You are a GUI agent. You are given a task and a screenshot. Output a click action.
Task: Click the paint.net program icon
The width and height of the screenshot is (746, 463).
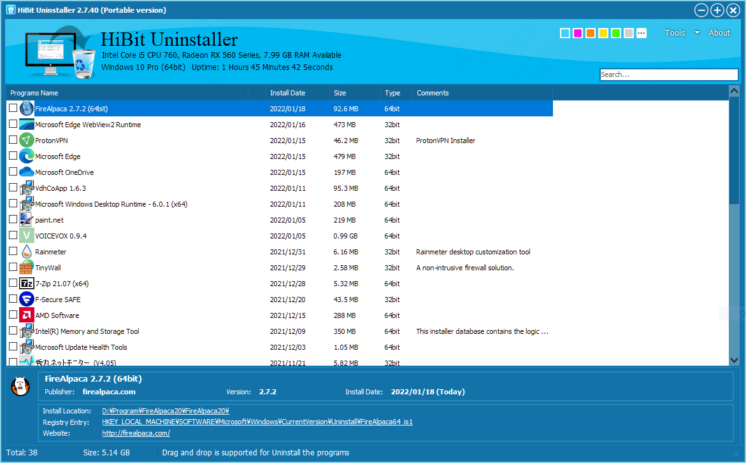tap(27, 220)
